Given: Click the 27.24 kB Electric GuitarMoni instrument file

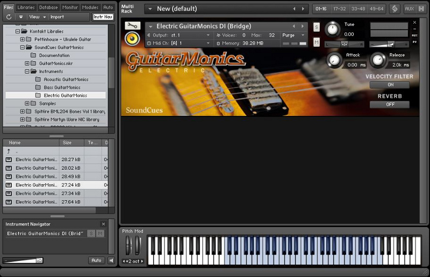Looking at the screenshot, I should [56, 185].
